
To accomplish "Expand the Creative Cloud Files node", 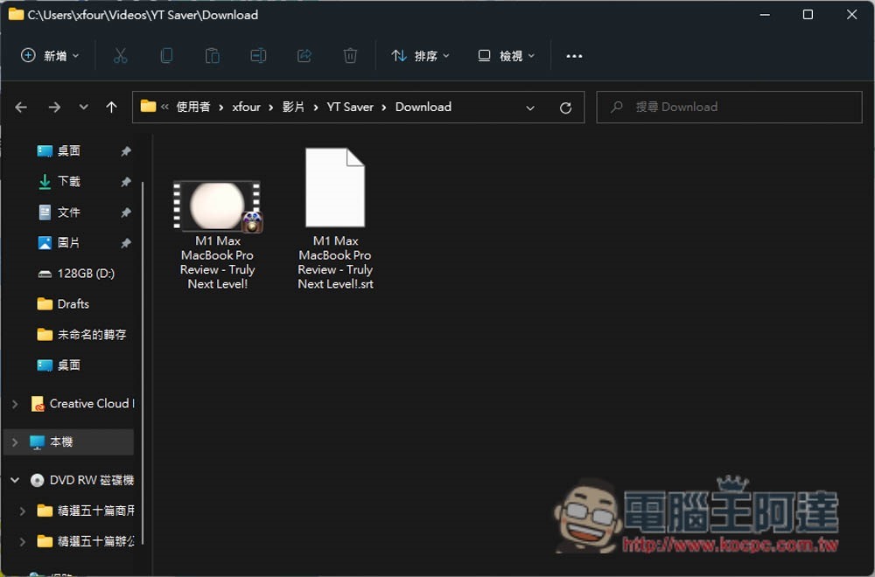I will coord(15,404).
